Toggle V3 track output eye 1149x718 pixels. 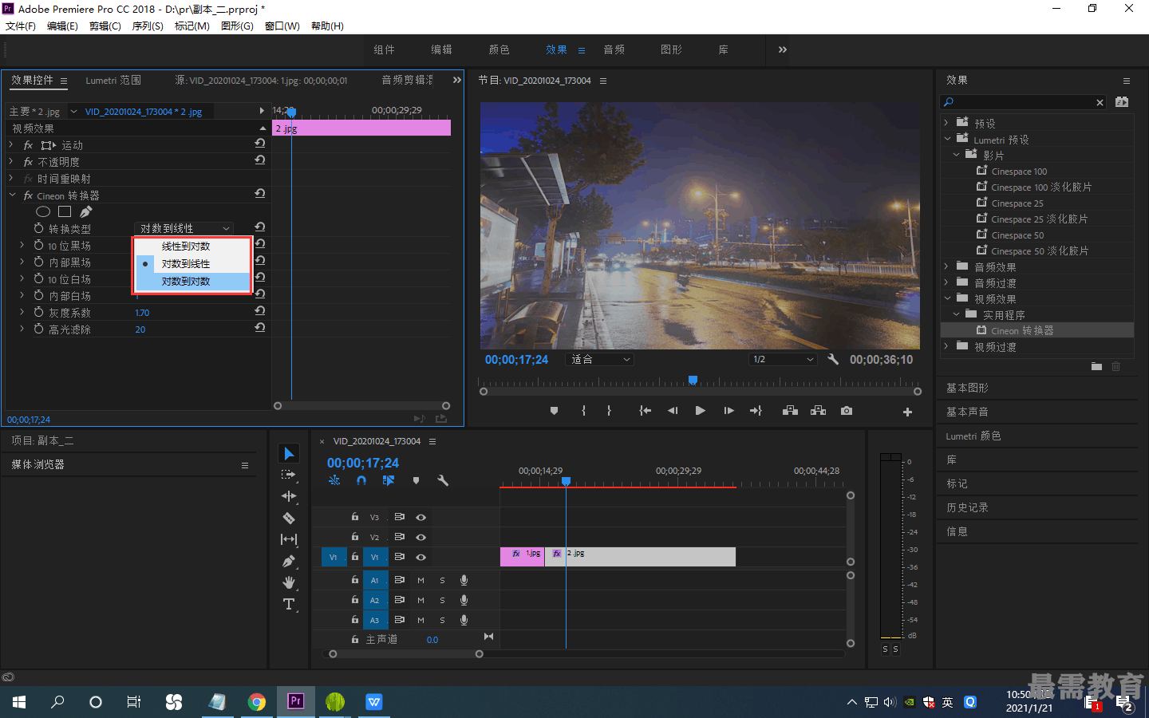click(421, 517)
